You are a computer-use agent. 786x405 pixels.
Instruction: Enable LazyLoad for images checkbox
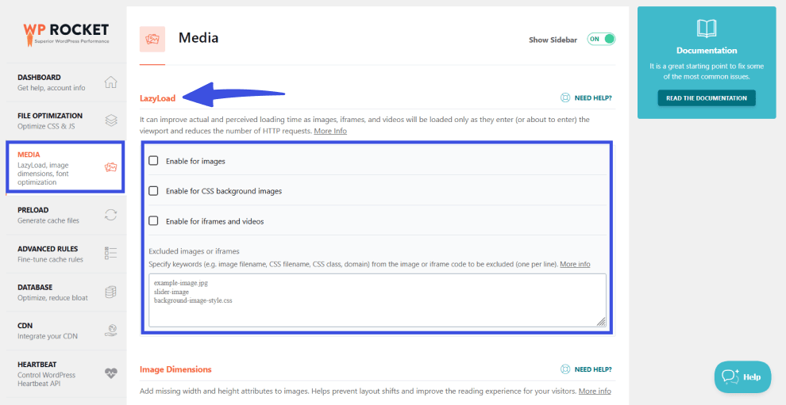click(x=153, y=161)
